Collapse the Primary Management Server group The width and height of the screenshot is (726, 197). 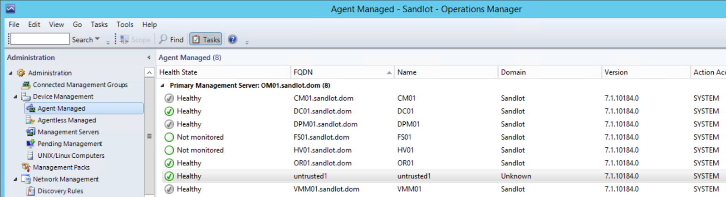pos(162,85)
